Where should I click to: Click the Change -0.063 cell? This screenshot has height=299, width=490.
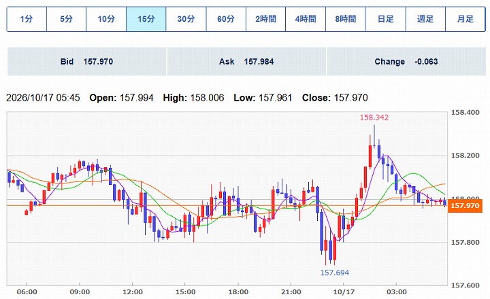click(x=406, y=61)
